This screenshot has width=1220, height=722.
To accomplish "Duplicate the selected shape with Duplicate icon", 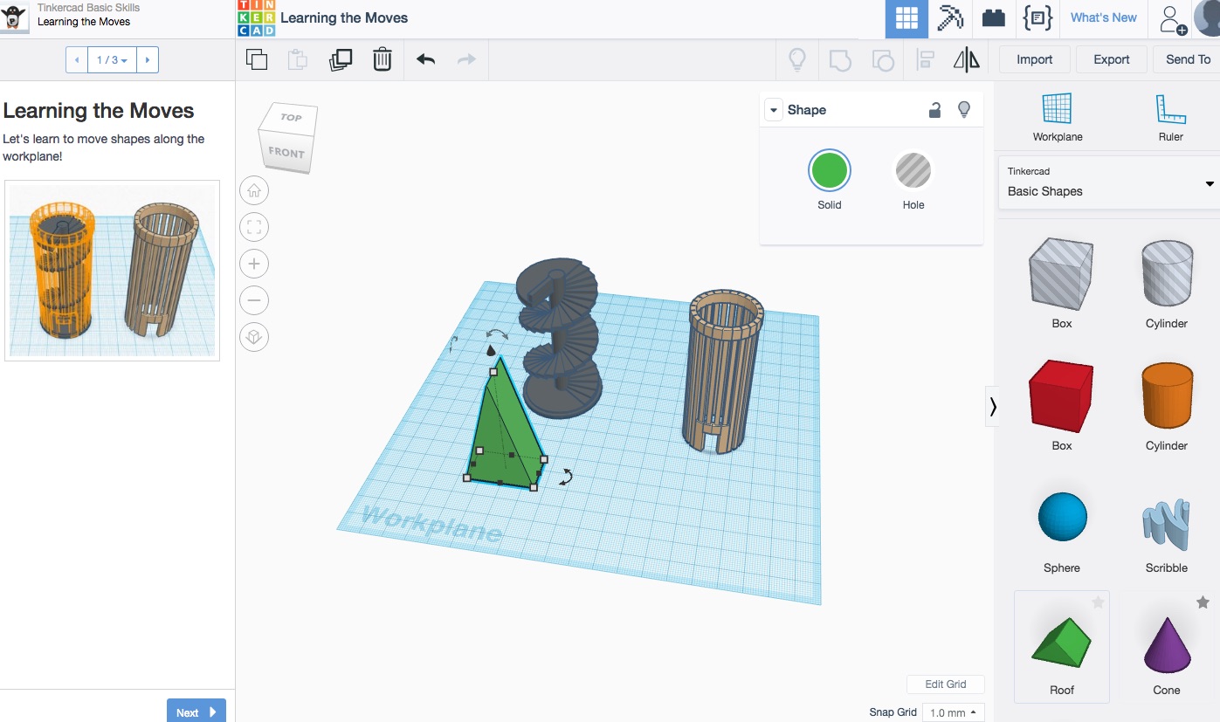I will (x=340, y=59).
